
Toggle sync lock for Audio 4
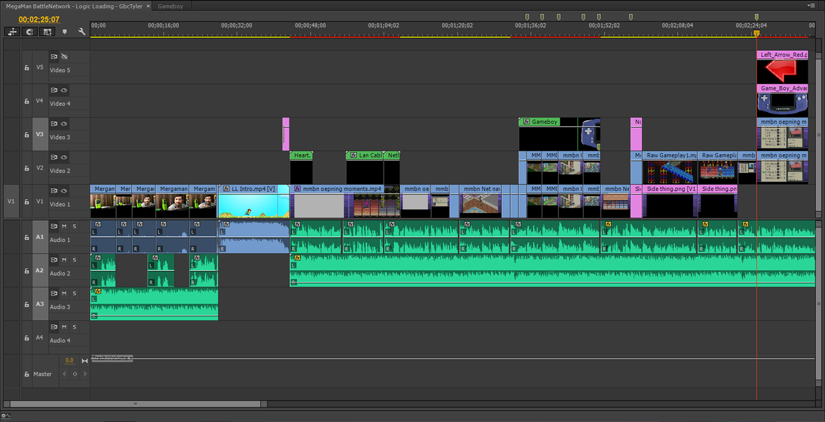pyautogui.click(x=54, y=327)
